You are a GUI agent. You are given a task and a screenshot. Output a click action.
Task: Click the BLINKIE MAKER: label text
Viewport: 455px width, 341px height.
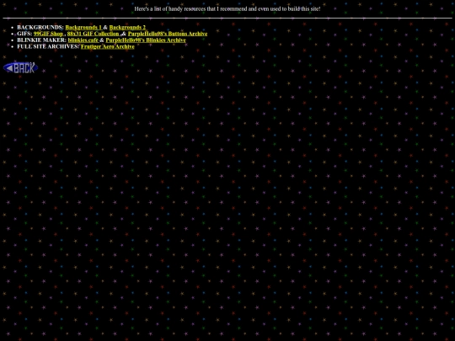click(42, 40)
